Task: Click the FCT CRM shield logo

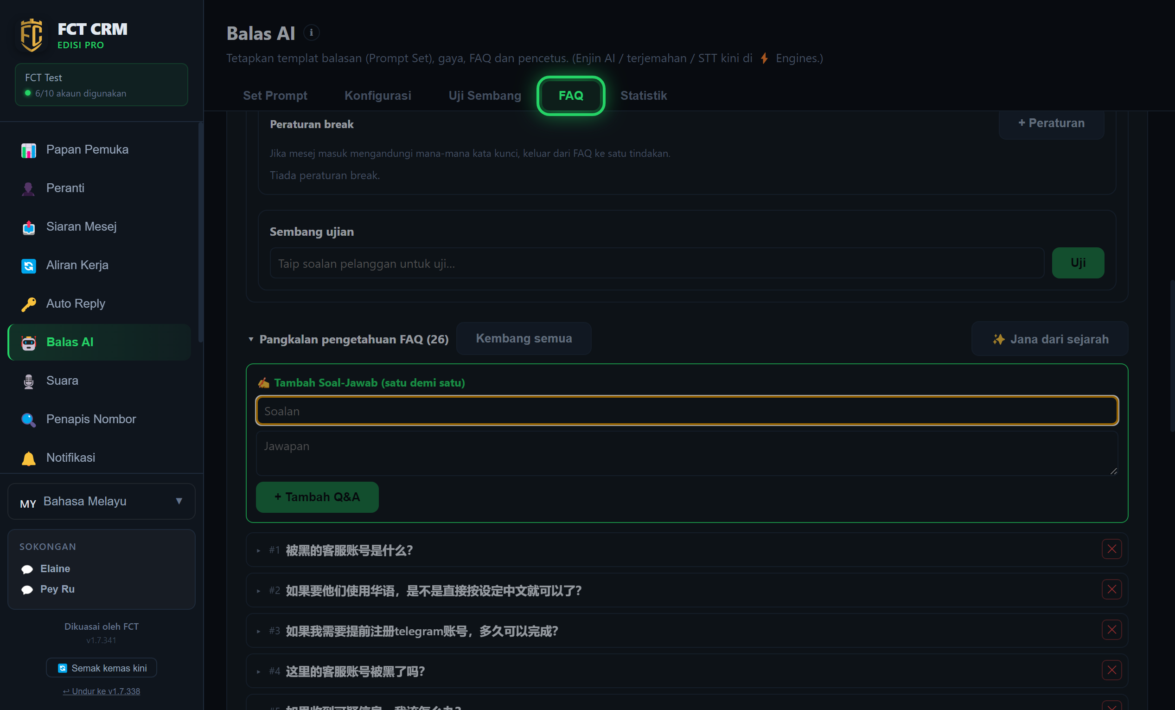Action: click(x=32, y=35)
